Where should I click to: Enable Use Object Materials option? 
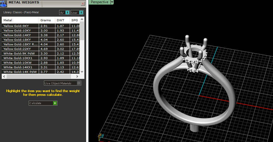[x=63, y=83]
